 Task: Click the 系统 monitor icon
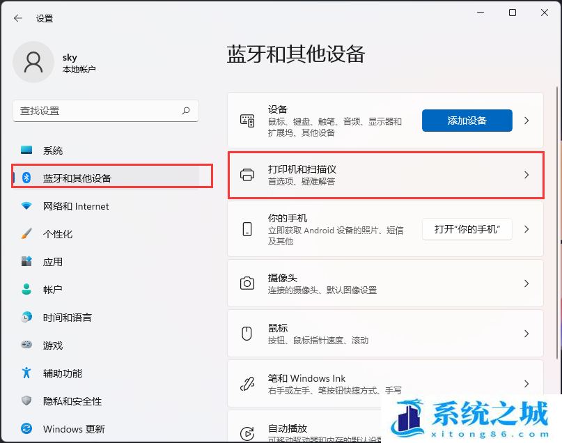(x=26, y=150)
